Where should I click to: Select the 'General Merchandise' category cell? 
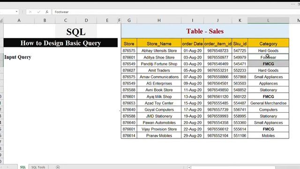[268, 103]
